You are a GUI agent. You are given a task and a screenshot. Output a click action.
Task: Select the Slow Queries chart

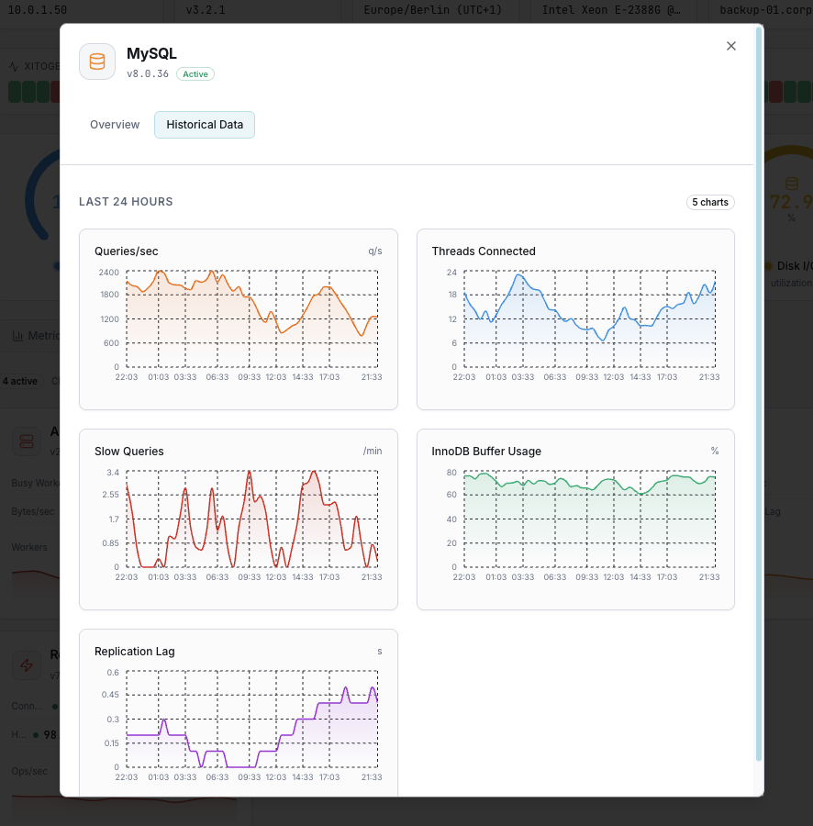239,519
